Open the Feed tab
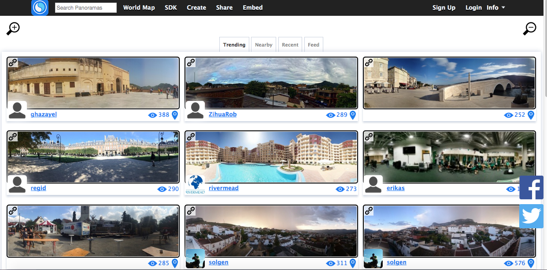547x270 pixels. pyautogui.click(x=314, y=45)
